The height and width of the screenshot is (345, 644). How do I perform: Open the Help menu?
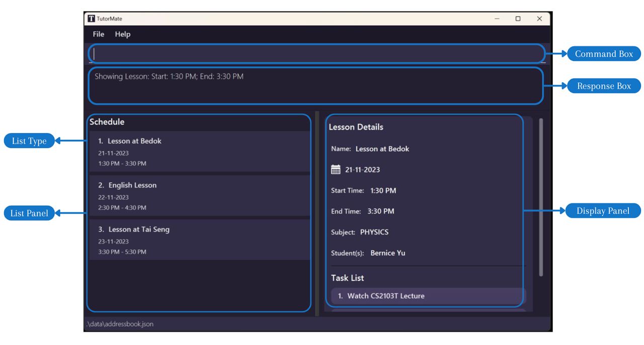point(122,34)
